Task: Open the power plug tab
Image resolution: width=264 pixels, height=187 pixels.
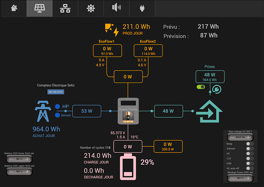Action: [142, 8]
